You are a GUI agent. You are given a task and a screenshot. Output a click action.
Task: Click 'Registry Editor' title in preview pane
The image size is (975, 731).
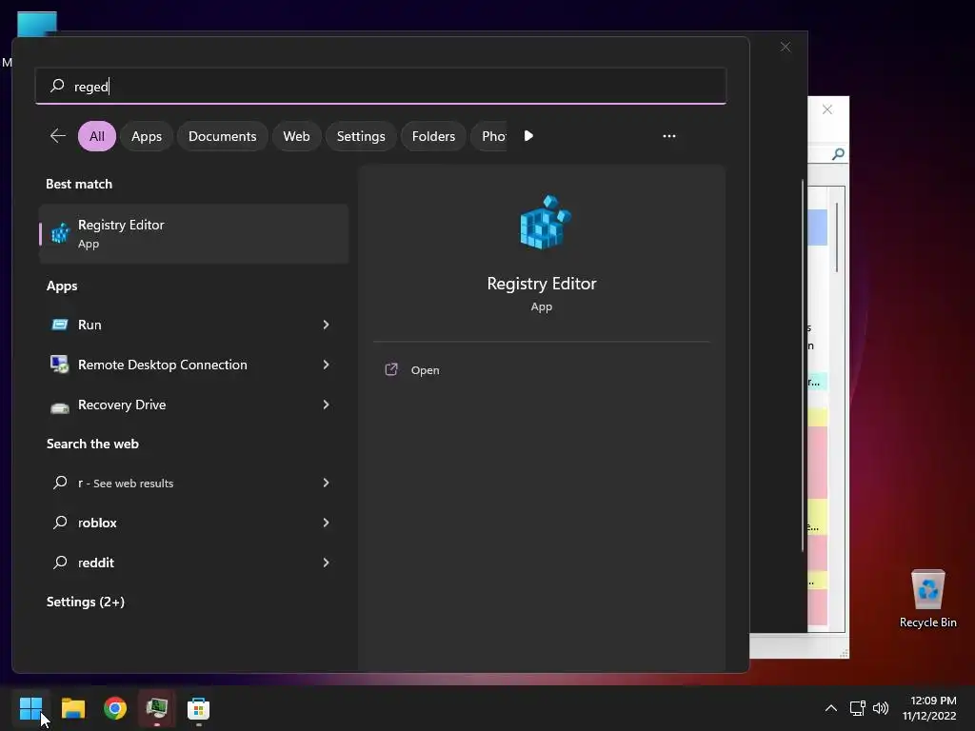click(x=542, y=284)
